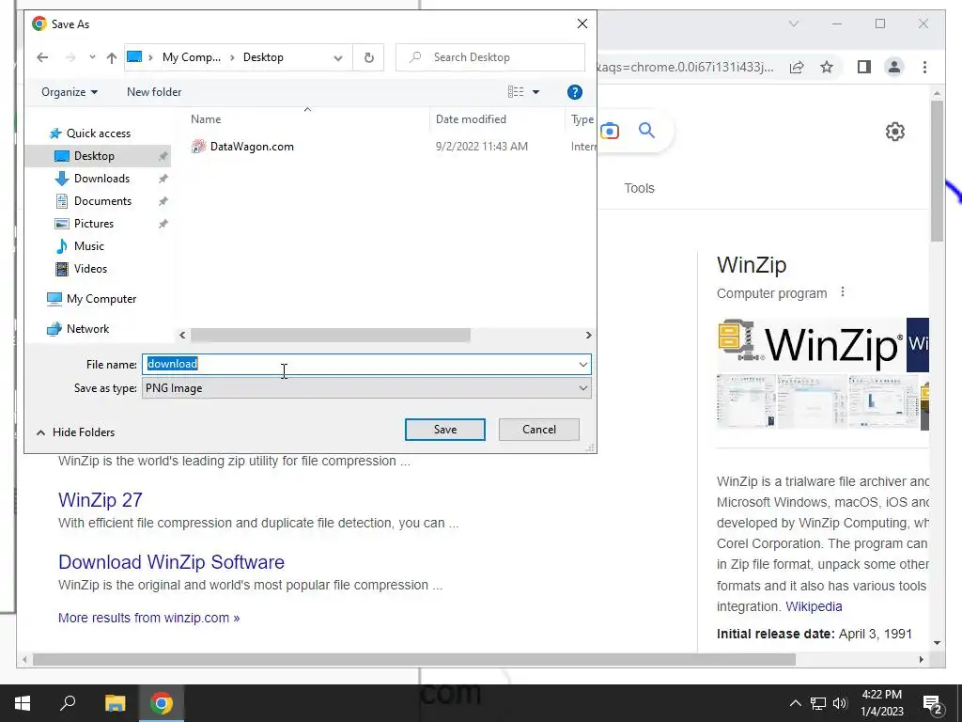The height and width of the screenshot is (722, 962).
Task: Click the Save button
Action: [x=444, y=430]
